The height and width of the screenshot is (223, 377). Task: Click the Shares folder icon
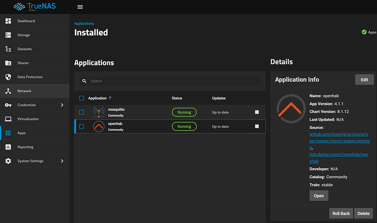tap(8, 63)
